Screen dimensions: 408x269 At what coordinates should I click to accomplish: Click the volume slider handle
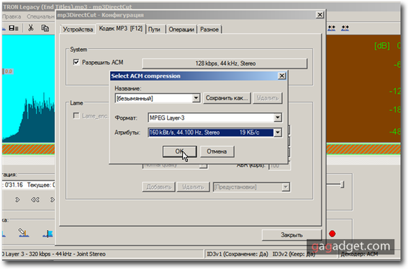(x=342, y=184)
